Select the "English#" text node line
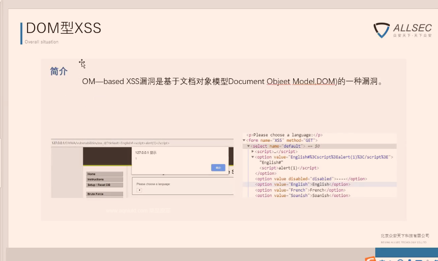Image resolution: width=438 pixels, height=261 pixels. click(271, 162)
